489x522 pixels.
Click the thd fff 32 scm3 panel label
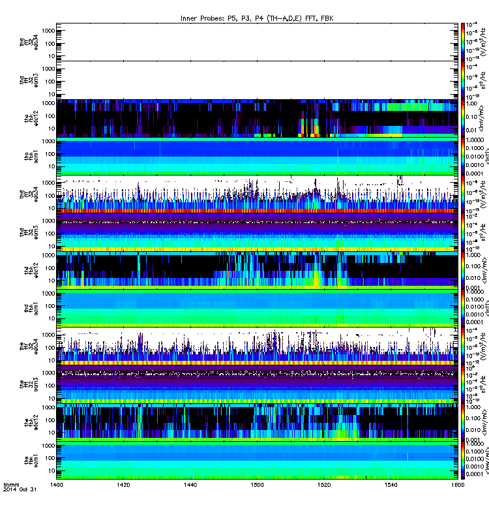pyautogui.click(x=29, y=233)
